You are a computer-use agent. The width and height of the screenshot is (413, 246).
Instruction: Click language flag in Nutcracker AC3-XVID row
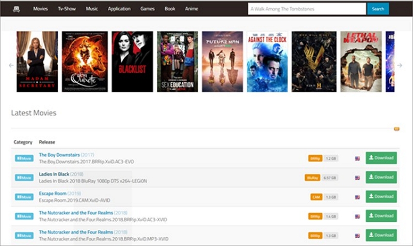tap(357, 217)
